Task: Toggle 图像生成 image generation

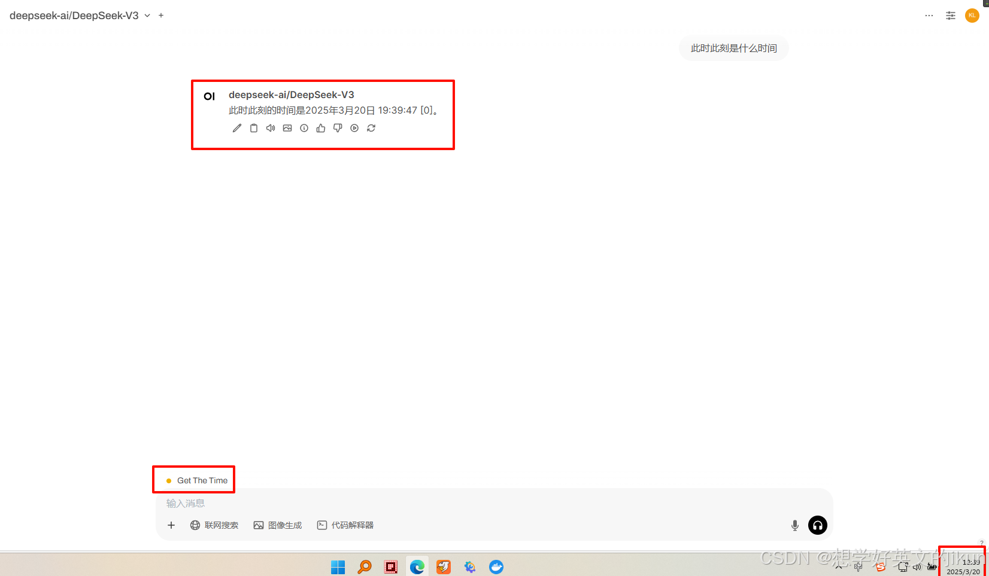Action: [278, 525]
